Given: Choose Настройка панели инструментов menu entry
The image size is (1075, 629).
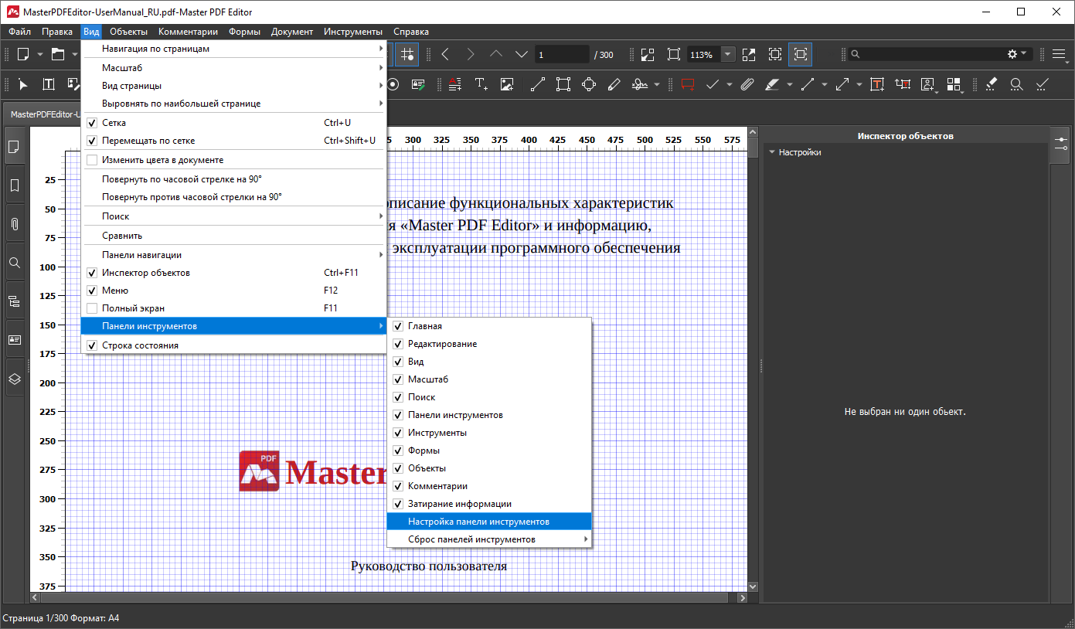Looking at the screenshot, I should 478,522.
